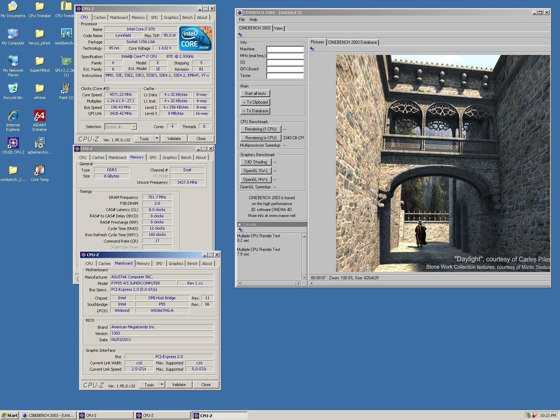Open Bench tab in top CPU-Z window
Viewport: 560px width, 420px height.
187,17
